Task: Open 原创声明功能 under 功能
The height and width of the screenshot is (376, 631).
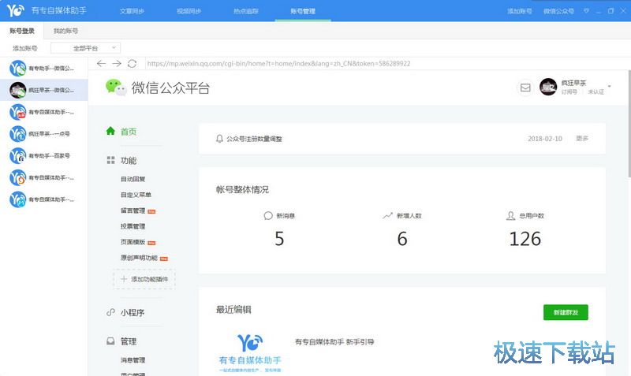Action: click(x=140, y=258)
